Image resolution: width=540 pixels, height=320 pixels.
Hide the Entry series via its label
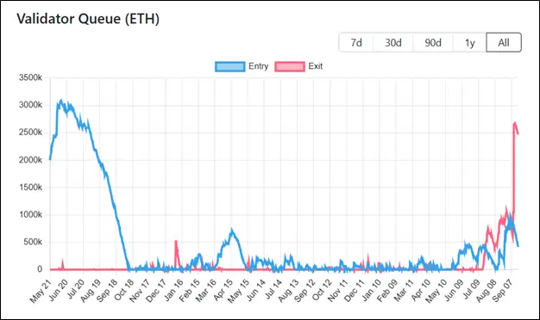point(258,66)
